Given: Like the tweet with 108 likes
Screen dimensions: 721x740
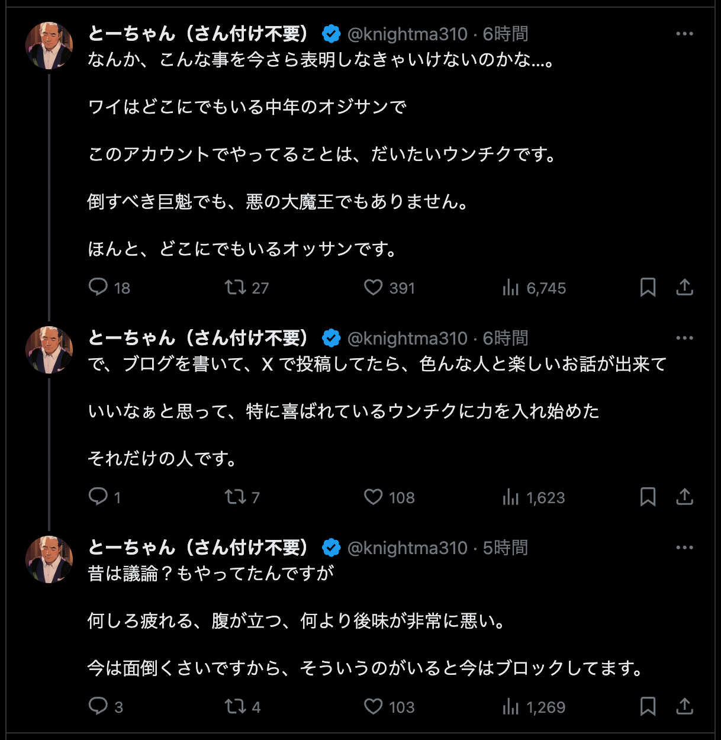Looking at the screenshot, I should (x=373, y=497).
